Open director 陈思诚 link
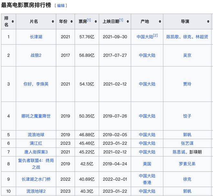The image size is (213, 196). point(179,152)
